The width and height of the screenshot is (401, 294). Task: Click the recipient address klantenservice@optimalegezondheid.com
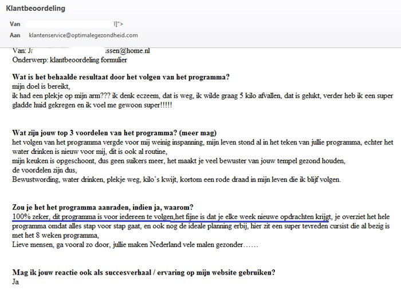pyautogui.click(x=84, y=35)
